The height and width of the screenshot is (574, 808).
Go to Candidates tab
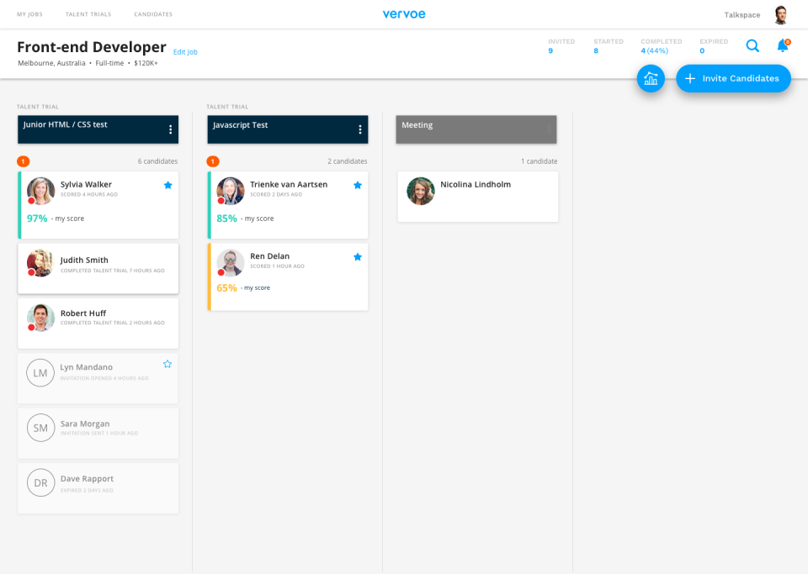[x=153, y=14]
